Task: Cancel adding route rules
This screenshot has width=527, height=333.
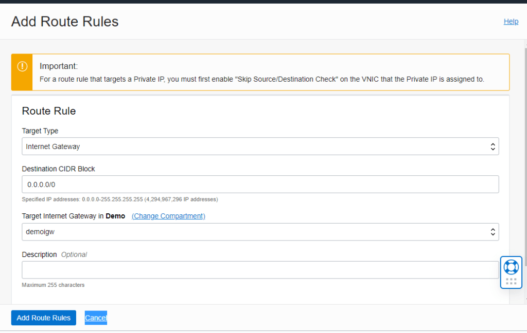Action: pos(96,318)
